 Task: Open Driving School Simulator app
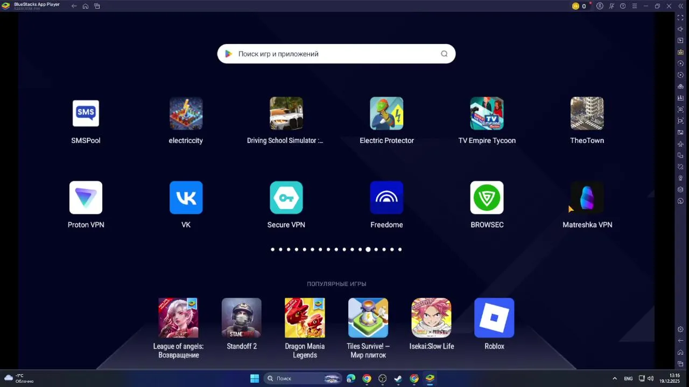click(286, 113)
